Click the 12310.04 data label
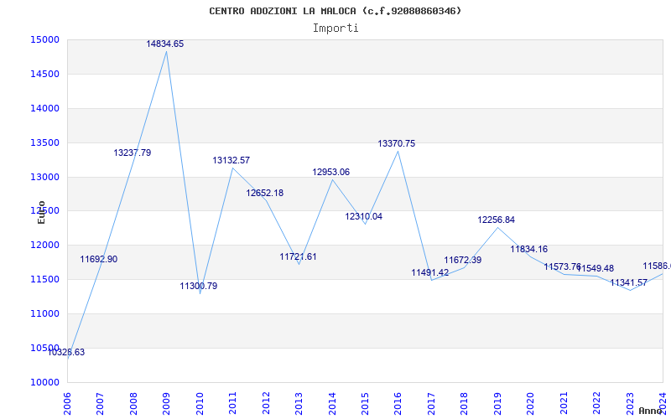 point(364,216)
